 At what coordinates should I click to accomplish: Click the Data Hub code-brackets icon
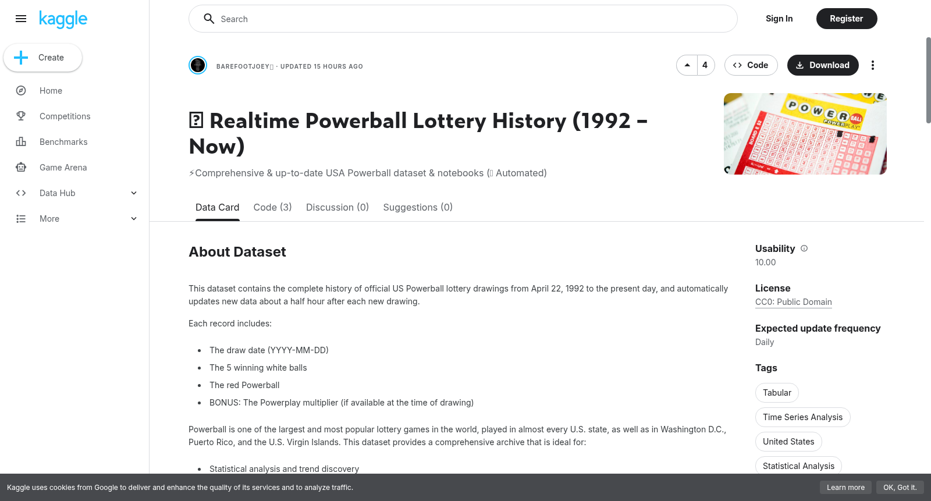tap(21, 193)
